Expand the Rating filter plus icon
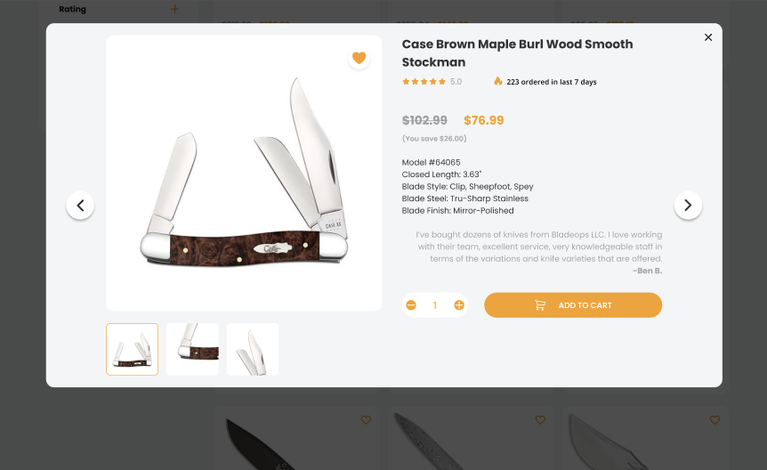This screenshot has height=470, width=767. pos(174,9)
